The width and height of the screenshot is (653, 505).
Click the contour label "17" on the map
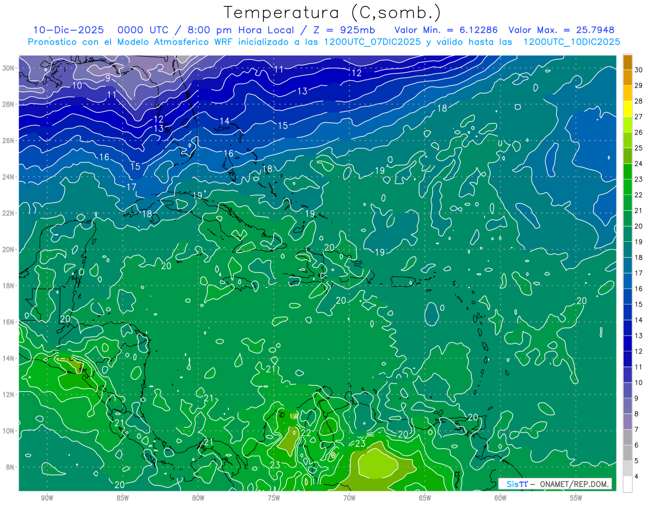131,187
